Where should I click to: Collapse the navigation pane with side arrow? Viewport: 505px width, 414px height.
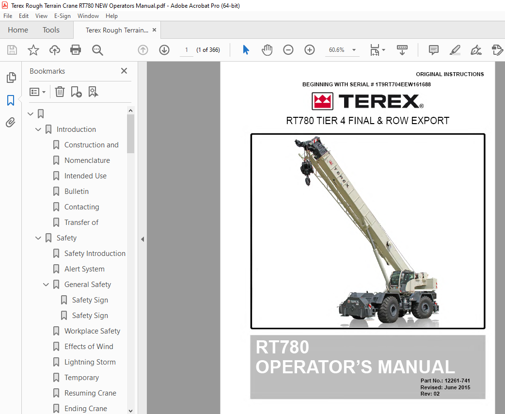pos(142,239)
